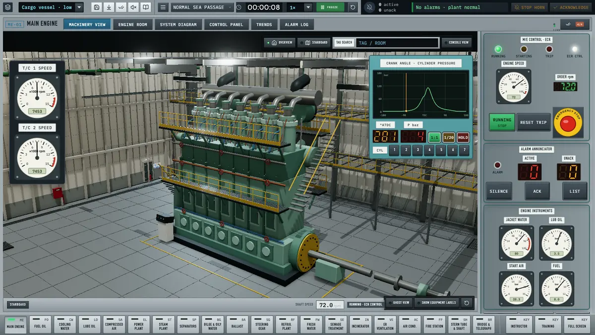Click the ORDER rpm digital display
This screenshot has width=595, height=335.
[x=565, y=86]
